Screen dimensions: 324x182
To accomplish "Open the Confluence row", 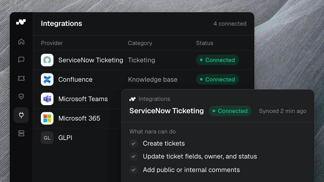I will pyautogui.click(x=144, y=80).
